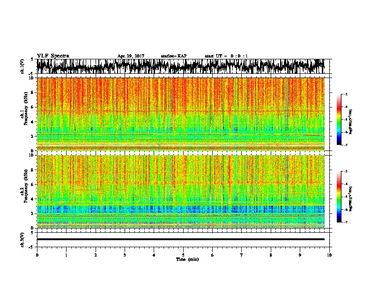Click time axis tick label "8"
The width and height of the screenshot is (371, 286).
point(271,255)
